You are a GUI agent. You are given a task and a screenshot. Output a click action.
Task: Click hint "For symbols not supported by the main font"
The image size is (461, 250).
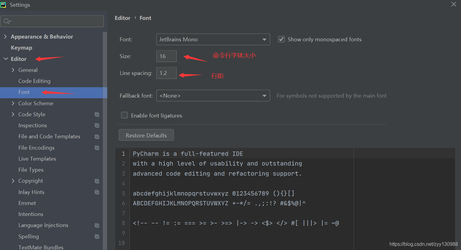point(332,96)
